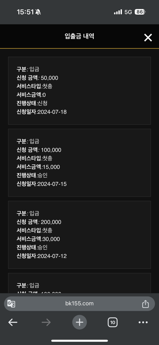The image size is (159, 345).
Task: Tap the bk155.com address field
Action: coord(79,304)
